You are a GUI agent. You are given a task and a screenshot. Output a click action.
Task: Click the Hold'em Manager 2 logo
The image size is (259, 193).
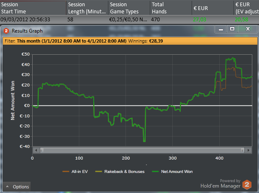(x=247, y=185)
